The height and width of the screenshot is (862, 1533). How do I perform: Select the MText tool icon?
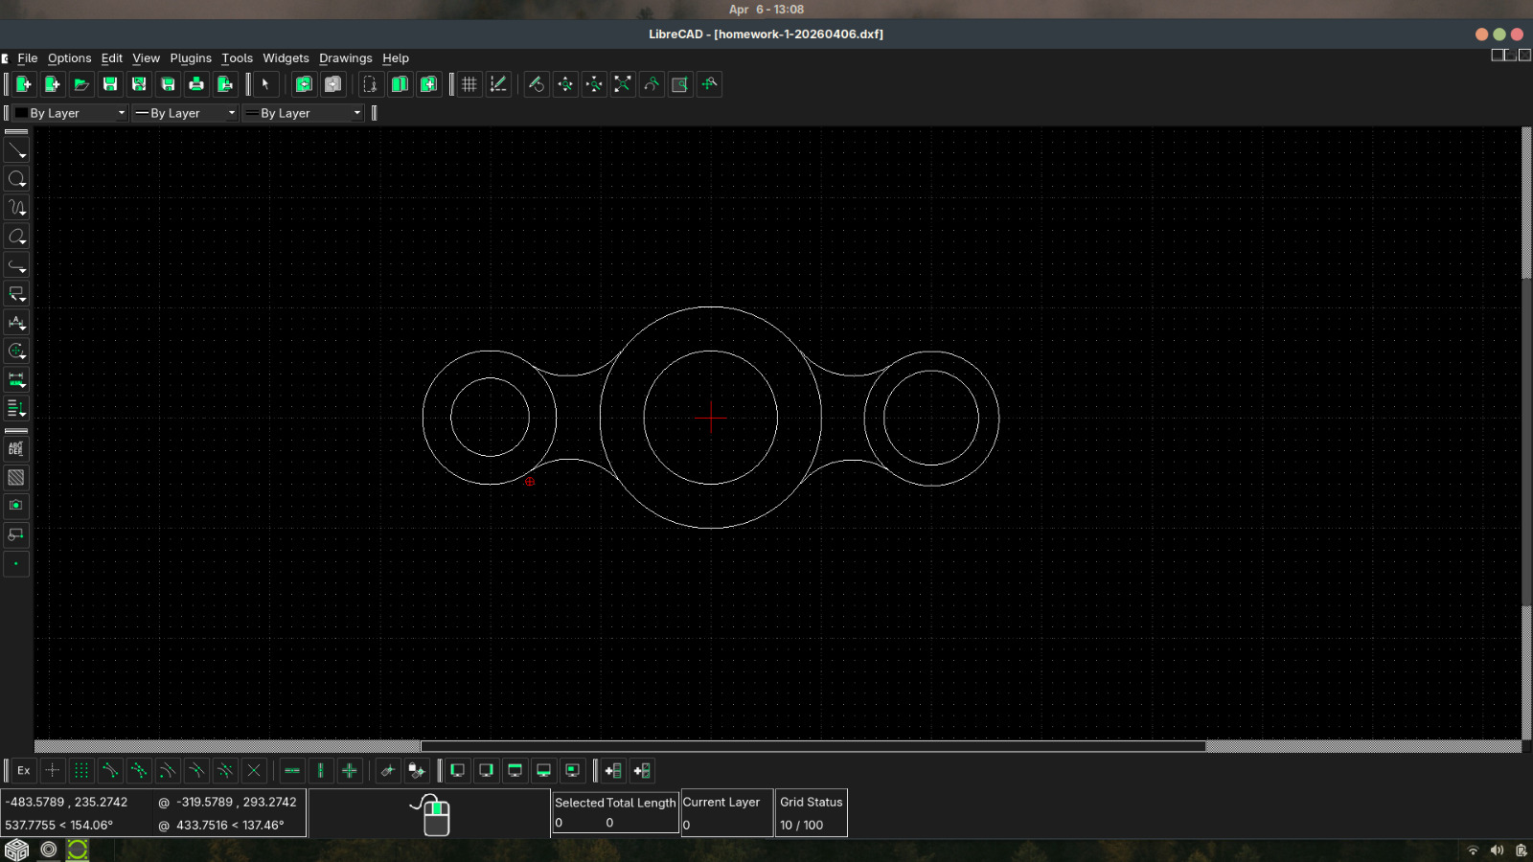pos(16,448)
